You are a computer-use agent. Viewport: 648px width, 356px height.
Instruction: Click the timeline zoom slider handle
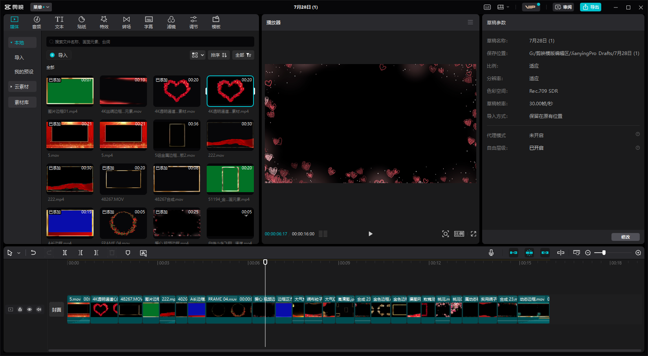point(604,253)
